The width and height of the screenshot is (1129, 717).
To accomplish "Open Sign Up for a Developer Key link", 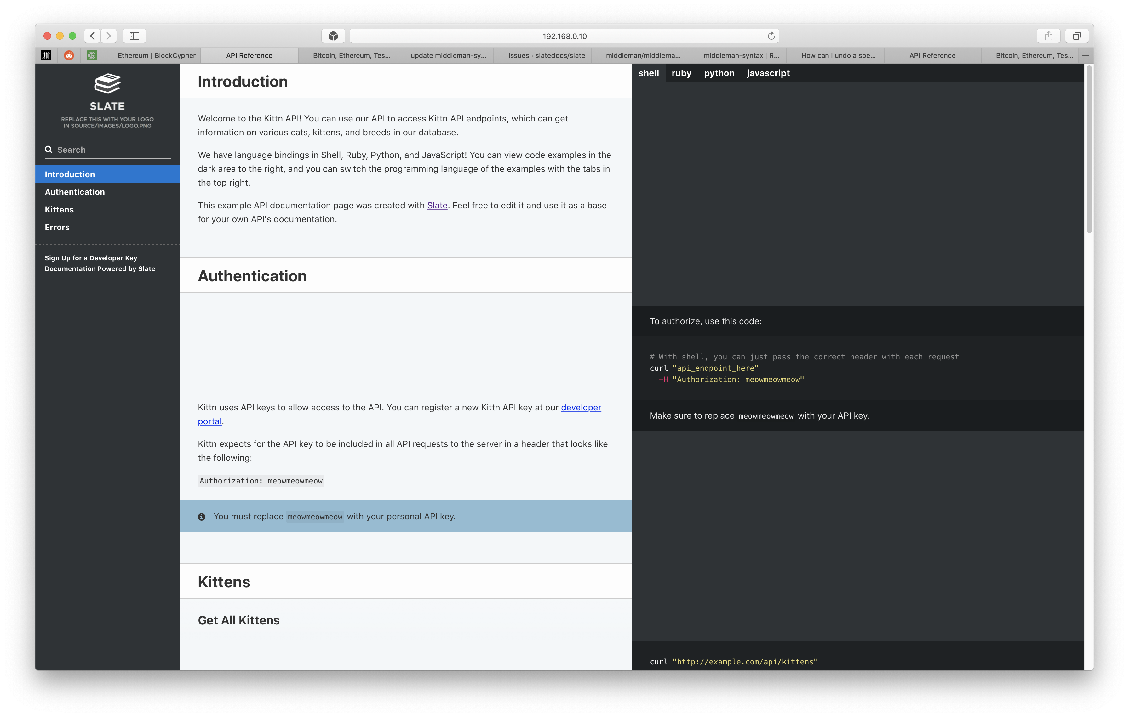I will click(91, 258).
